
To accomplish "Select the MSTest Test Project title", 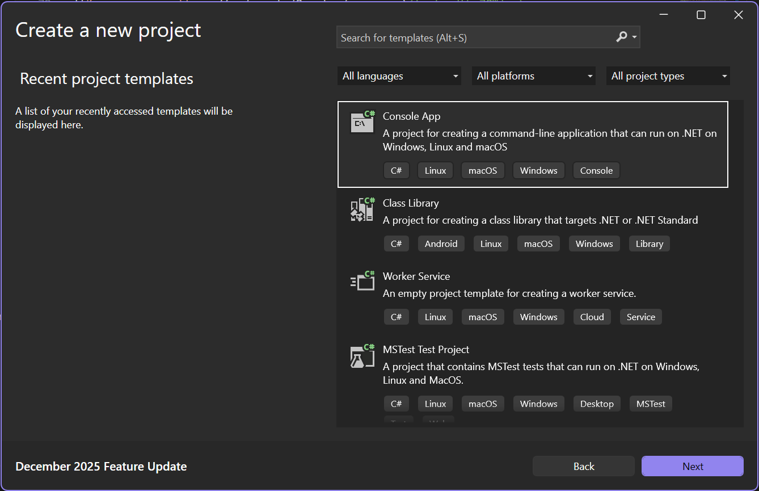I will coord(426,350).
